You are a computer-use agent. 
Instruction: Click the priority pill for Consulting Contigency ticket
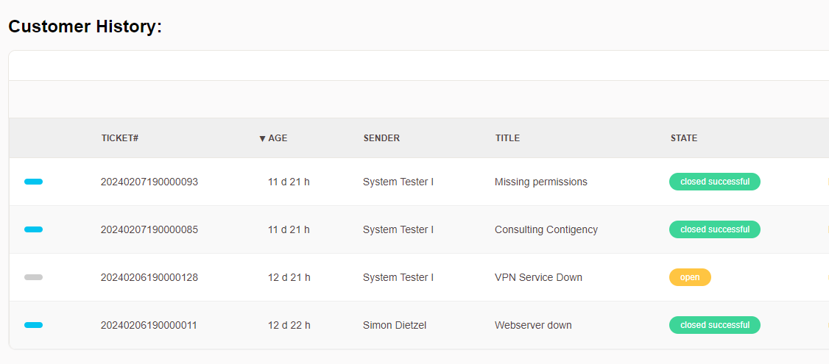point(33,229)
